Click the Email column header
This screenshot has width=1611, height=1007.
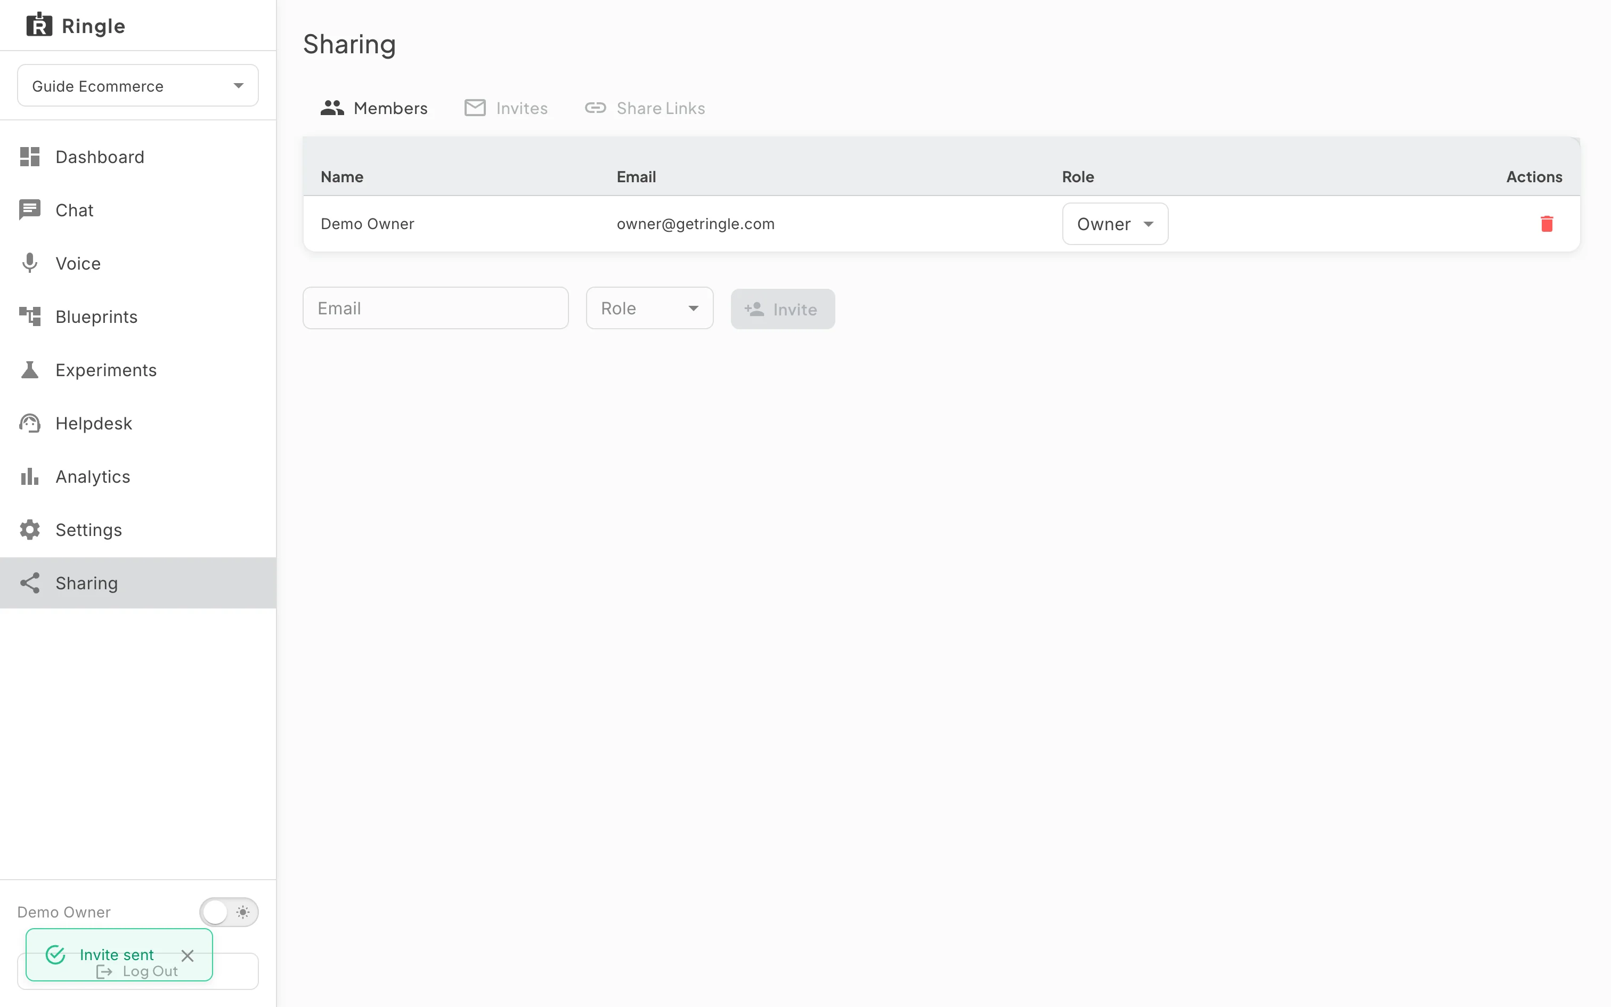637,176
